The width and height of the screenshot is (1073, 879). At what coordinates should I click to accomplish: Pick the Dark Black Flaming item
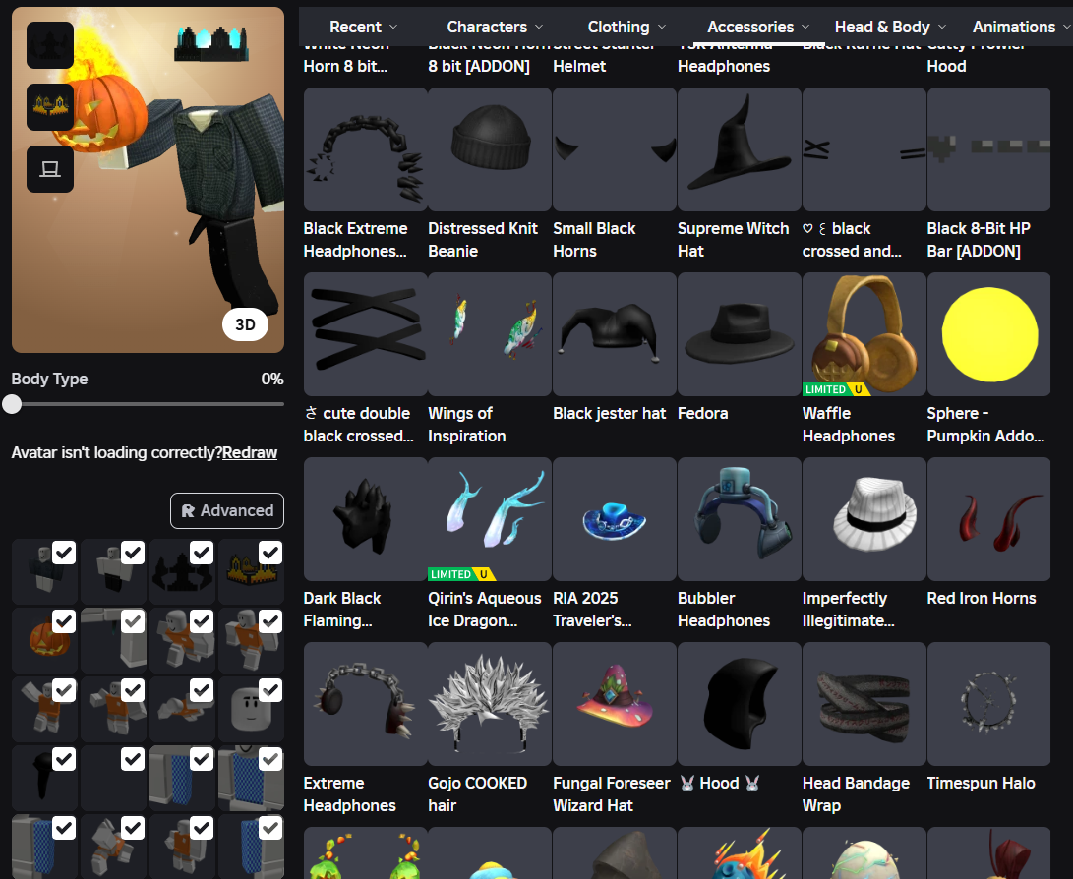366,519
